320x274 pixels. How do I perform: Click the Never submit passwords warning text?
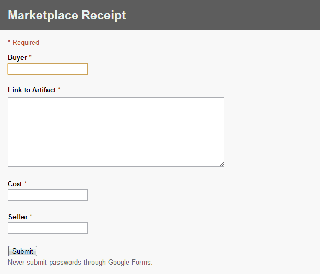click(80, 262)
